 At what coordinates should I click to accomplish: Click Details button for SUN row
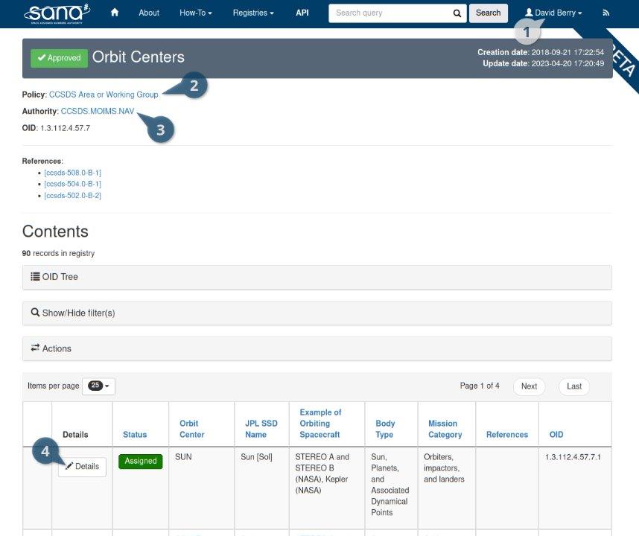tap(82, 467)
